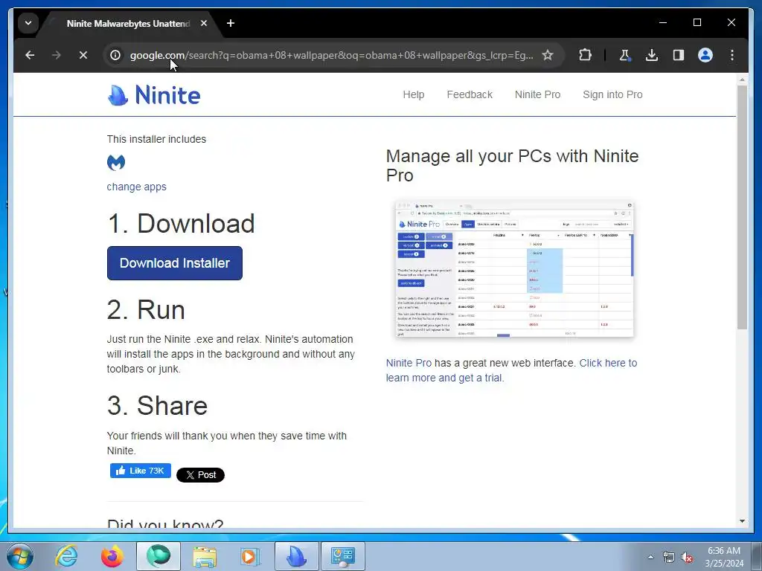
Task: Open the profile avatar icon
Action: 705,55
